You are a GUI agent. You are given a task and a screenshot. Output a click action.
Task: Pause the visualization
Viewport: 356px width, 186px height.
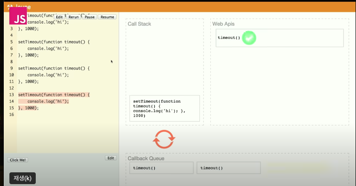coord(89,17)
